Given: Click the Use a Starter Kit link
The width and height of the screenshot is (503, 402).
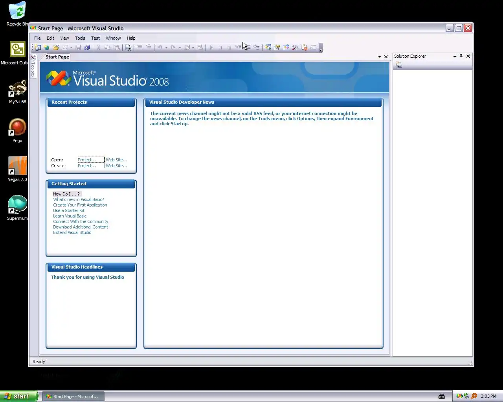Looking at the screenshot, I should tap(69, 210).
